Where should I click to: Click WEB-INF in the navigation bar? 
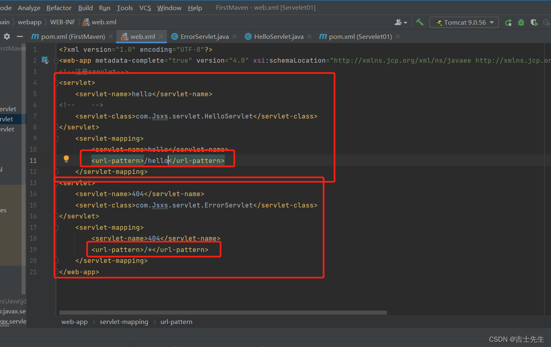click(x=63, y=22)
